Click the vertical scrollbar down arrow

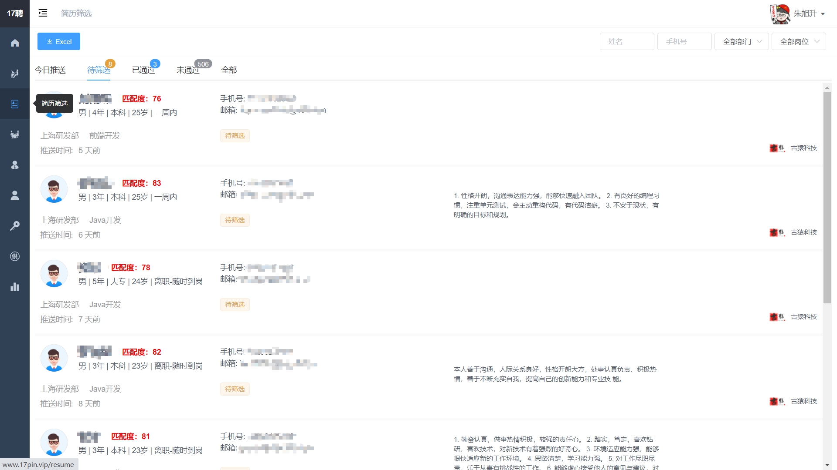(x=827, y=465)
